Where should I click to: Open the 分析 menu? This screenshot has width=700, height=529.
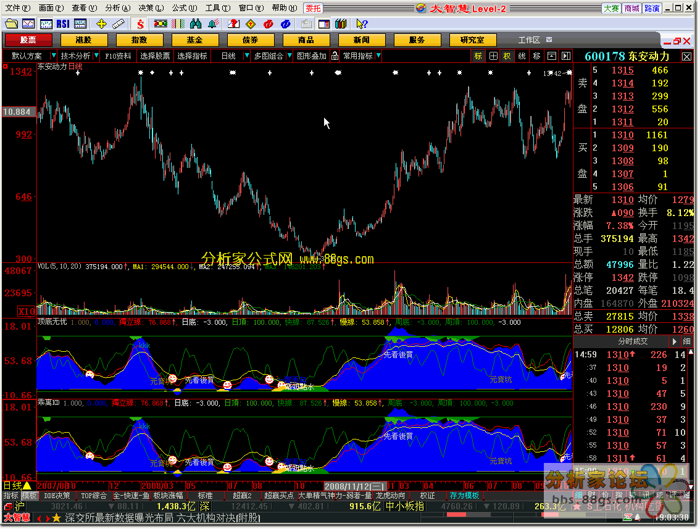coord(117,8)
